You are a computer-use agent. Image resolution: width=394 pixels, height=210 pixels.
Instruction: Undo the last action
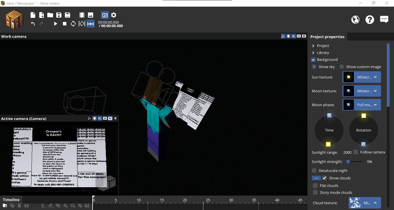33,24
